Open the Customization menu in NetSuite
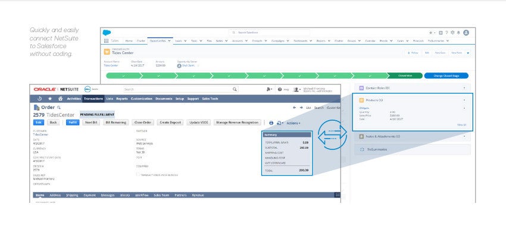This screenshot has width=506, height=238. point(141,99)
